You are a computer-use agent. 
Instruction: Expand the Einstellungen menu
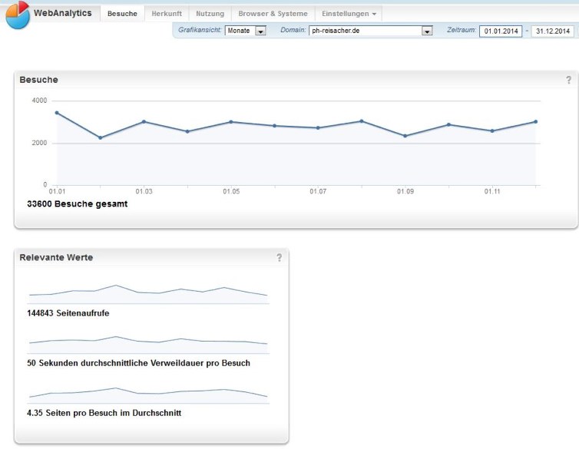349,14
